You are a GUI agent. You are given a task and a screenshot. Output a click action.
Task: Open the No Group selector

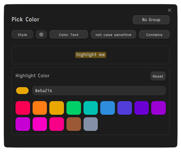(x=151, y=20)
